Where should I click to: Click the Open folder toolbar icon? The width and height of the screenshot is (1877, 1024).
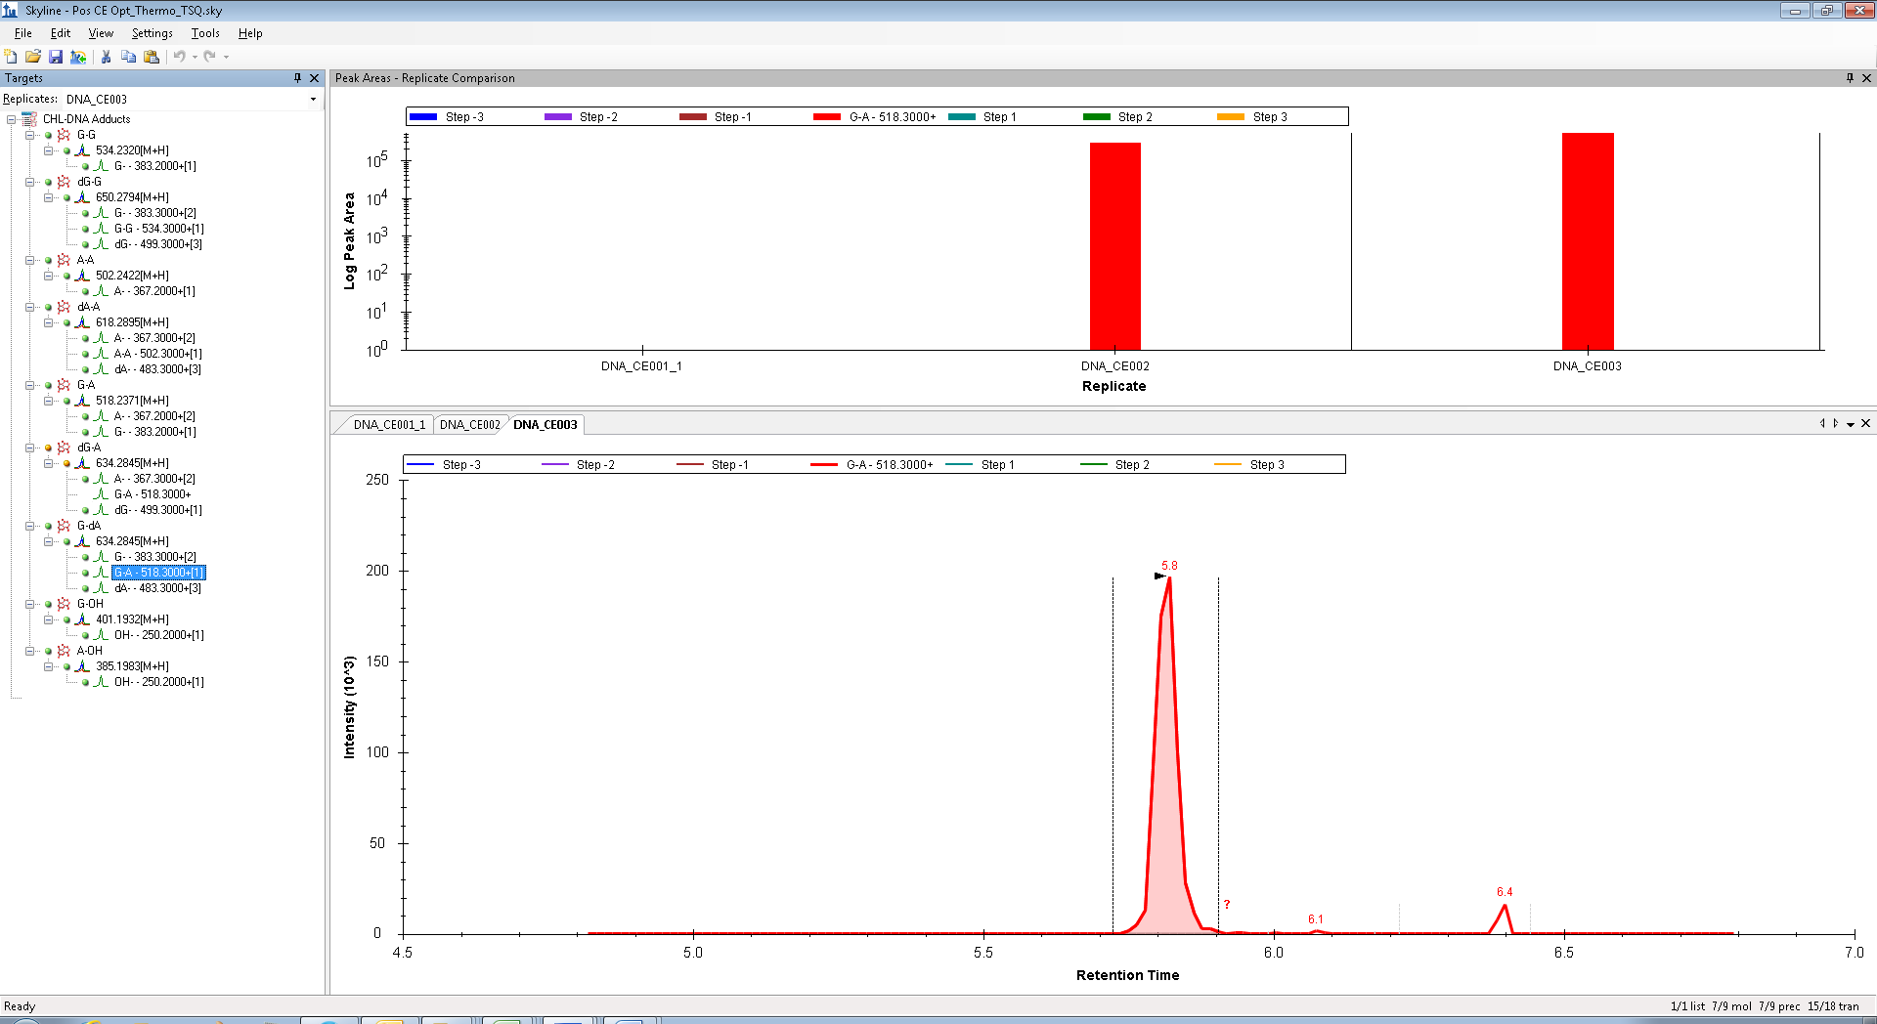33,57
